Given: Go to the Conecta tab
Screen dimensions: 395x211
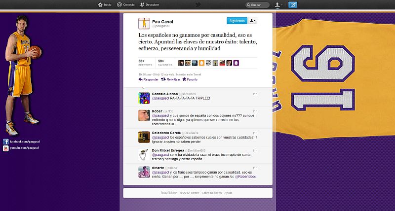Looking at the screenshot, I should 126,5.
